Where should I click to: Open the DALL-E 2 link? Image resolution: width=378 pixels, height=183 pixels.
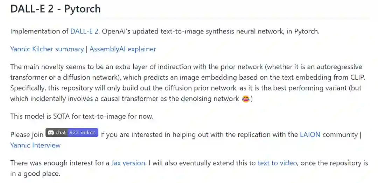point(84,31)
